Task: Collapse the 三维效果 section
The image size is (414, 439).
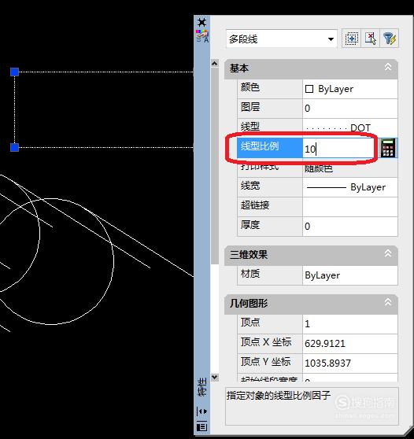Action: click(388, 253)
